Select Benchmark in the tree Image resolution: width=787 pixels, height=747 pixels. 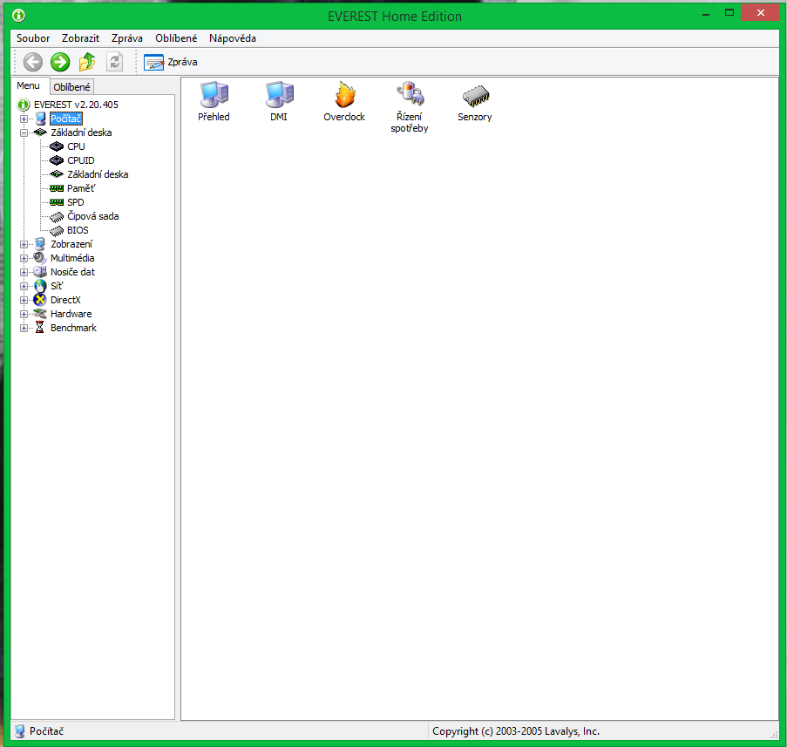coord(73,328)
